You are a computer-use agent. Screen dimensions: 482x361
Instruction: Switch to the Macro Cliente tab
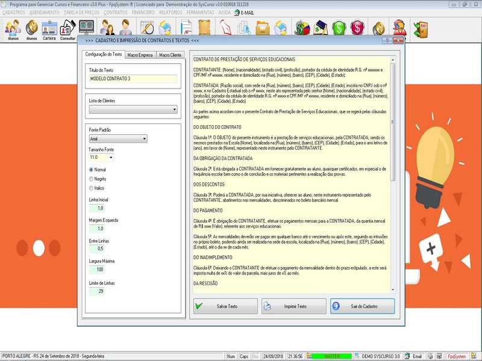pos(171,55)
